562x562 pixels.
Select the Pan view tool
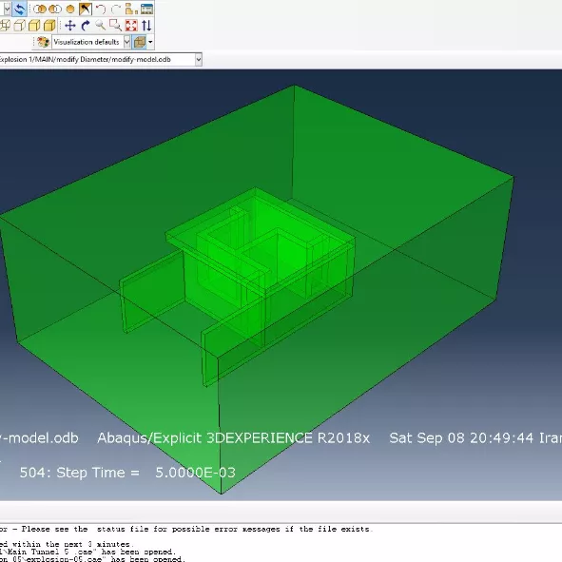coord(70,26)
